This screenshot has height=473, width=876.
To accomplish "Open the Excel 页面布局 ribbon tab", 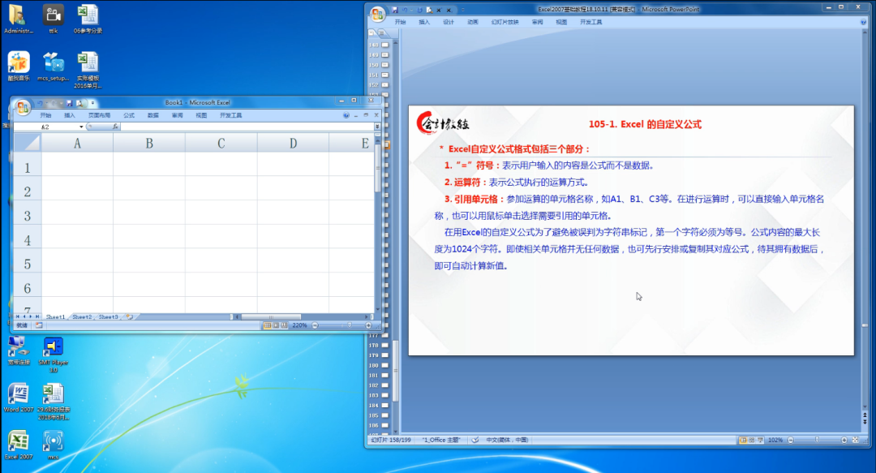I will point(99,115).
